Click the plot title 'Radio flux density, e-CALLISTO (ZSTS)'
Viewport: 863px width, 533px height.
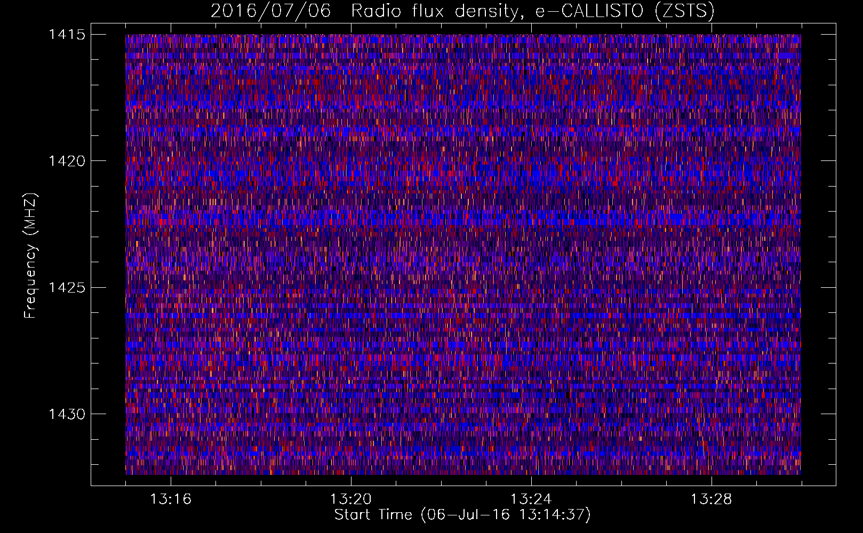533,11
